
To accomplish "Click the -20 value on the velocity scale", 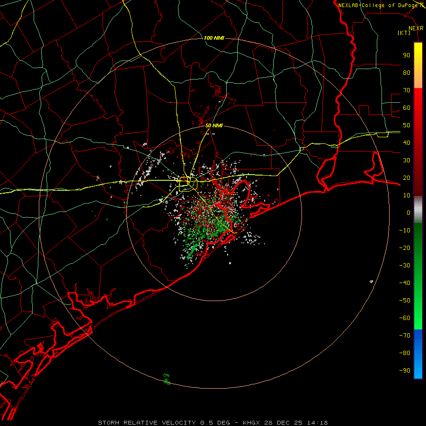I will tap(405, 248).
